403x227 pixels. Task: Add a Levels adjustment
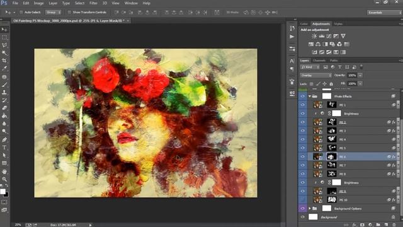(321, 37)
